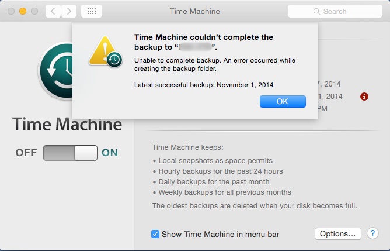Go back with the left chevron button
The height and width of the screenshot is (251, 390).
53,11
